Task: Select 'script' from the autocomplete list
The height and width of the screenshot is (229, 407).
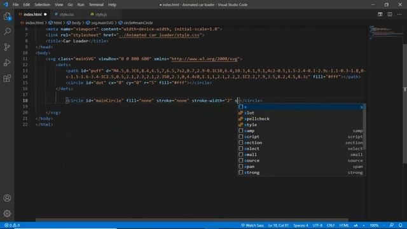Action: tap(301, 137)
